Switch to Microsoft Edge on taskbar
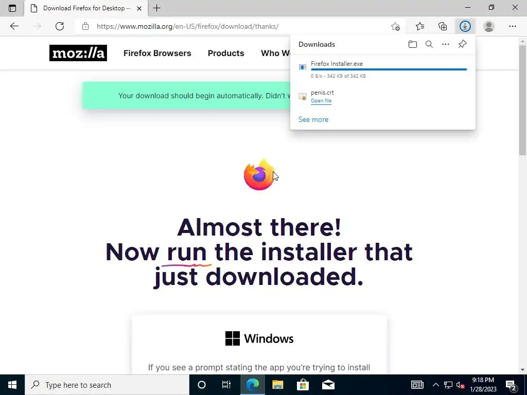Screen dimensions: 527x395 click(x=253, y=385)
